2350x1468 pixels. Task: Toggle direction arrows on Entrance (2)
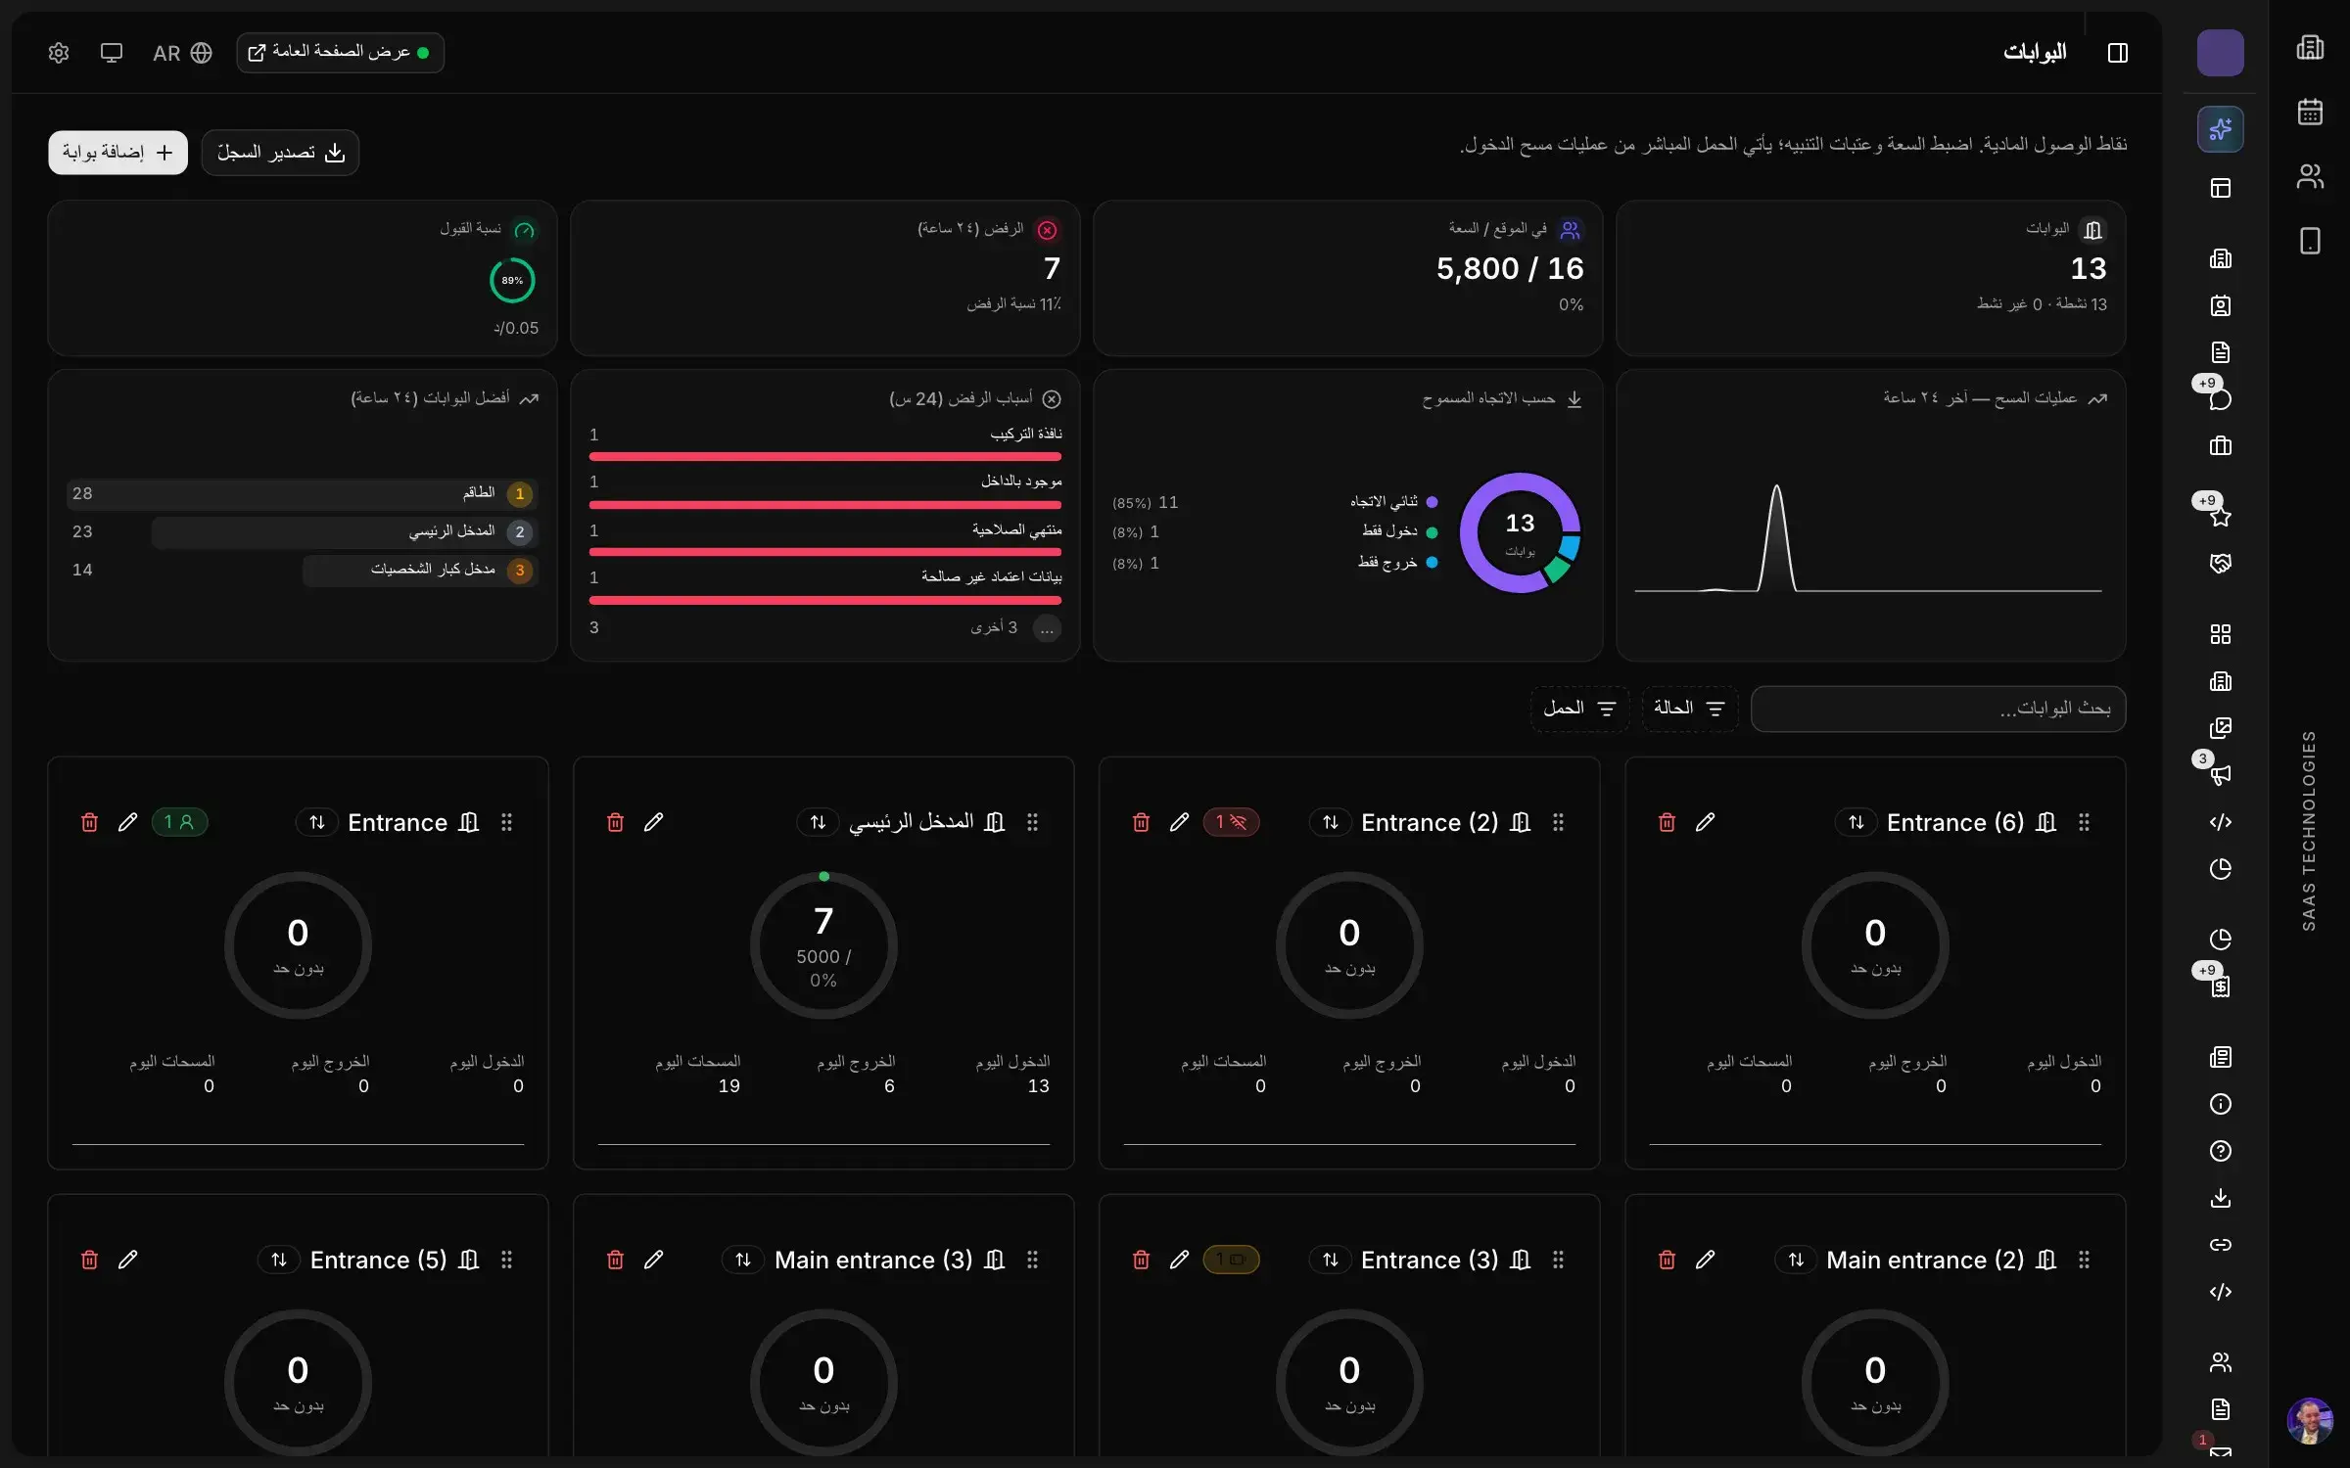1330,822
